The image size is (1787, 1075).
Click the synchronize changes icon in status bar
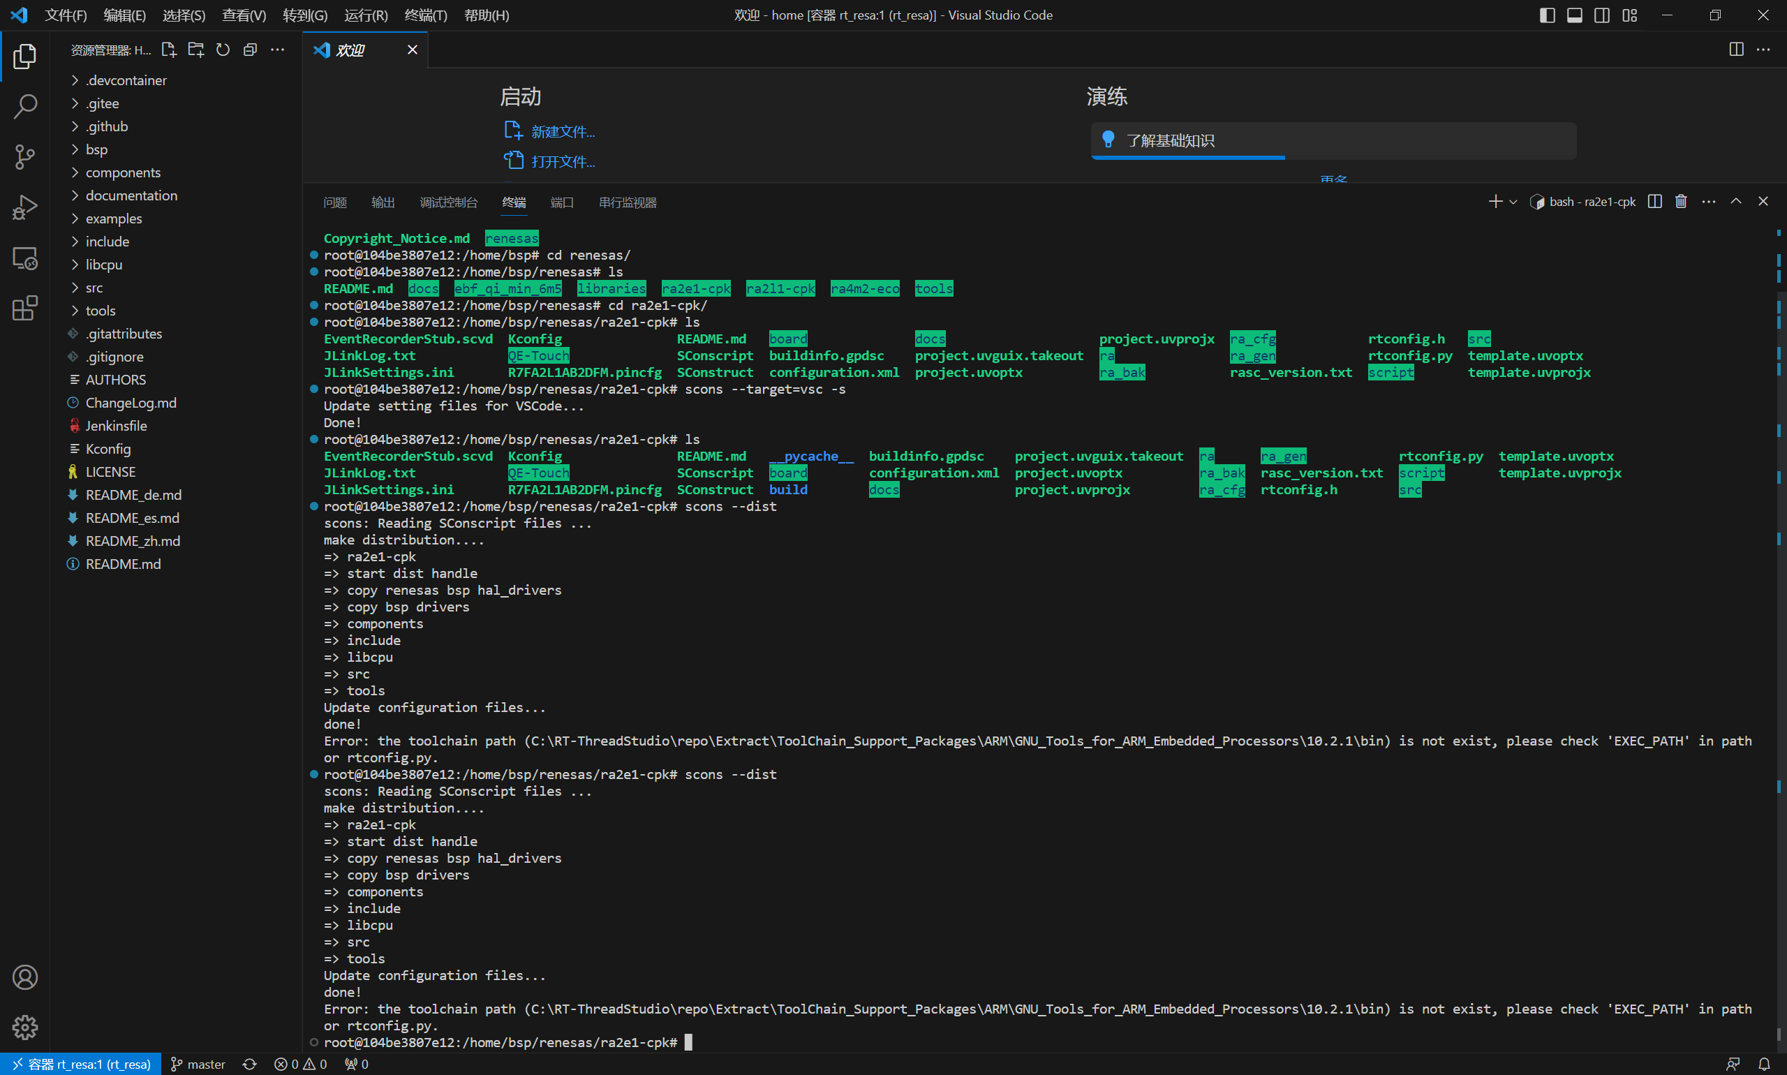pos(250,1064)
